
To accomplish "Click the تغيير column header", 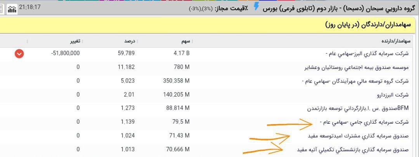I will point(75,41).
